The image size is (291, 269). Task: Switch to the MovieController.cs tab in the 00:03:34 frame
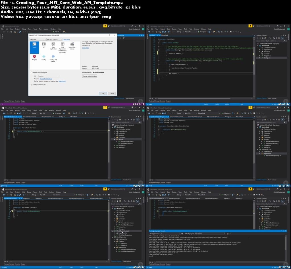click(47, 117)
